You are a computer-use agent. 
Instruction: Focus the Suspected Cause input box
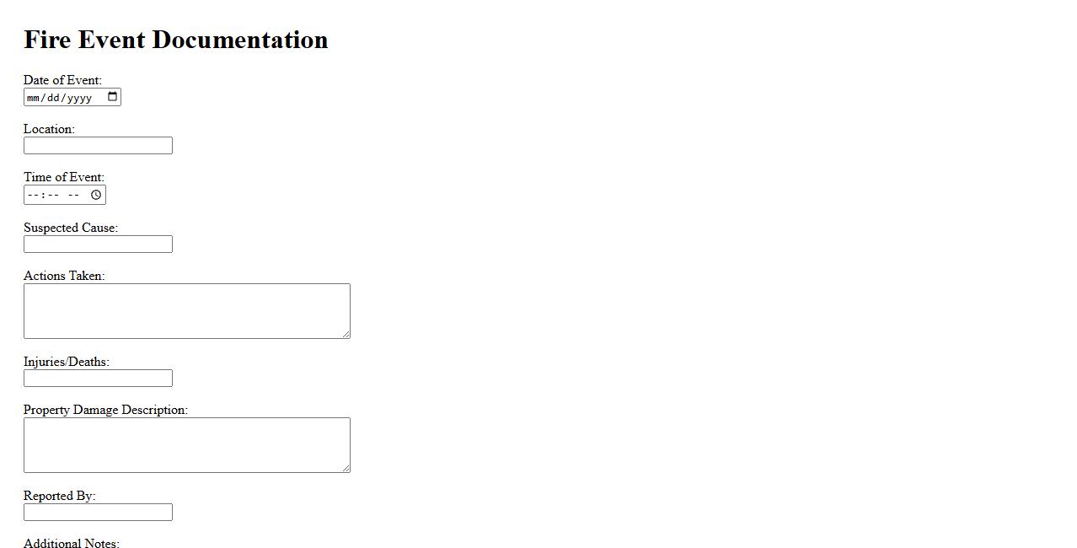point(98,244)
